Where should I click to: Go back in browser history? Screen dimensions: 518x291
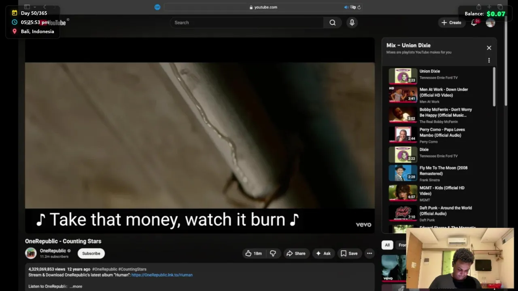coord(45,7)
